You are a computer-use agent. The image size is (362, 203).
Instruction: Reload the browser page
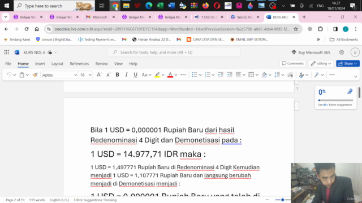point(27,29)
